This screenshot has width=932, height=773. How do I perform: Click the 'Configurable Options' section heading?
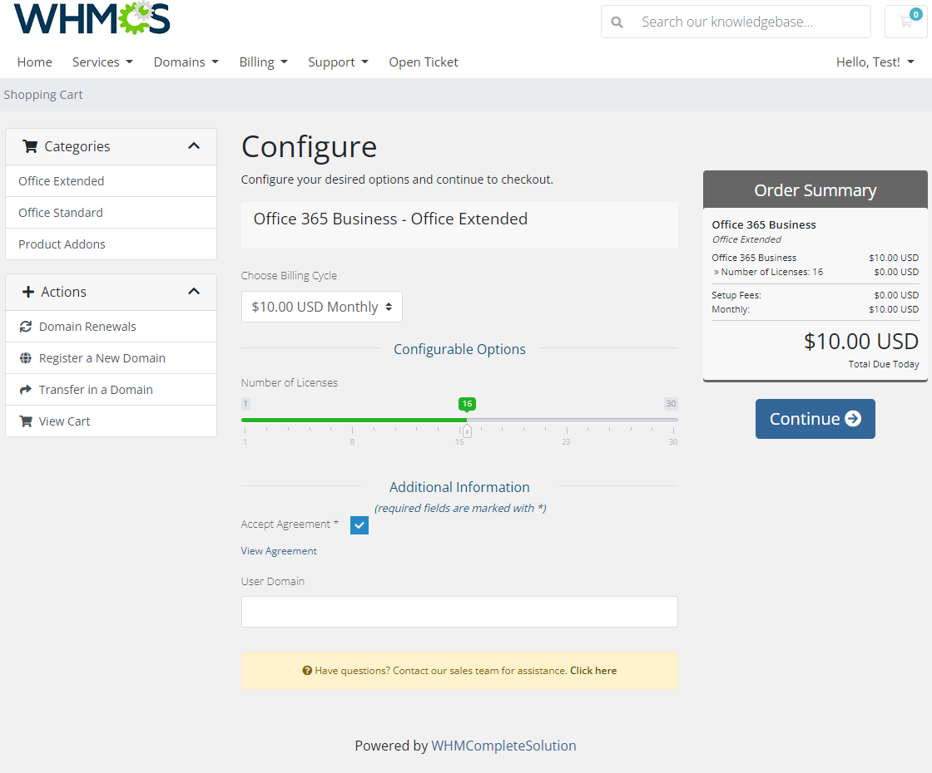(459, 349)
